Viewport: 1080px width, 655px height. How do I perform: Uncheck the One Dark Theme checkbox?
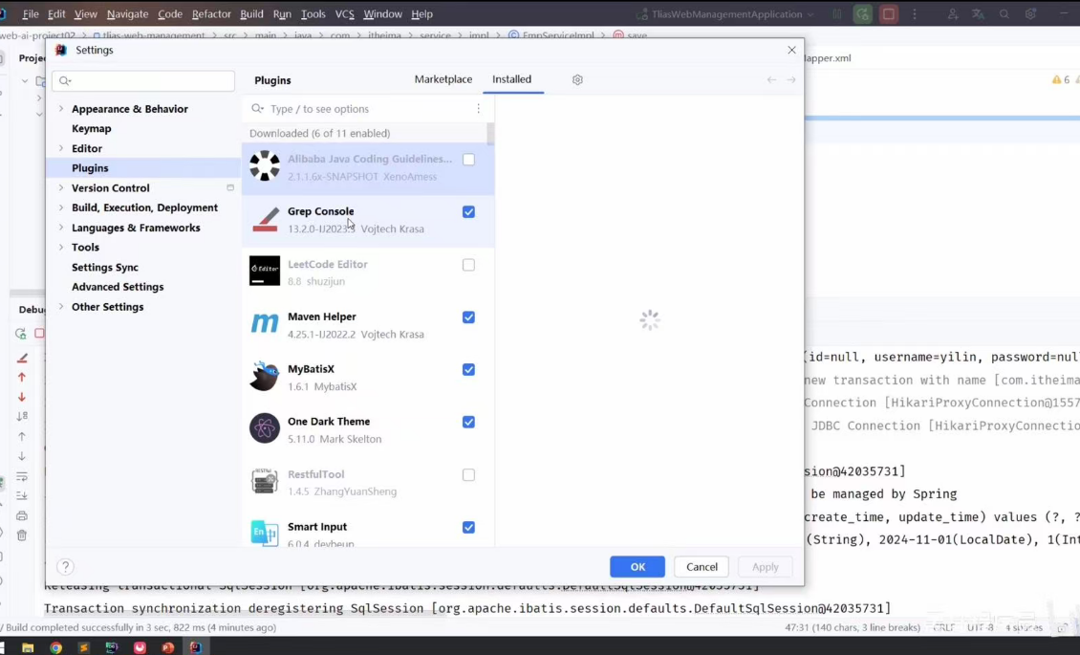[468, 423]
